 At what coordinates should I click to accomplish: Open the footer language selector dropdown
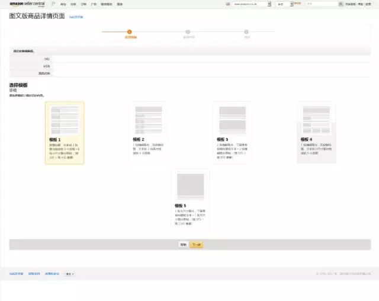tap(69, 274)
